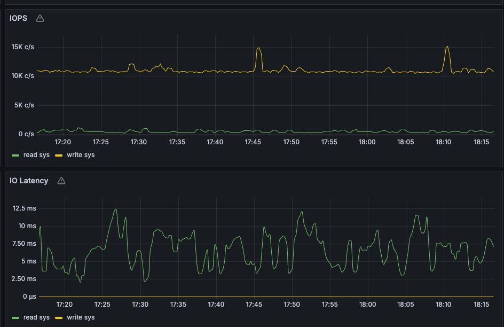Viewport: 504px width, 327px height.
Task: Open the IOPS panel title menu
Action: [x=19, y=18]
